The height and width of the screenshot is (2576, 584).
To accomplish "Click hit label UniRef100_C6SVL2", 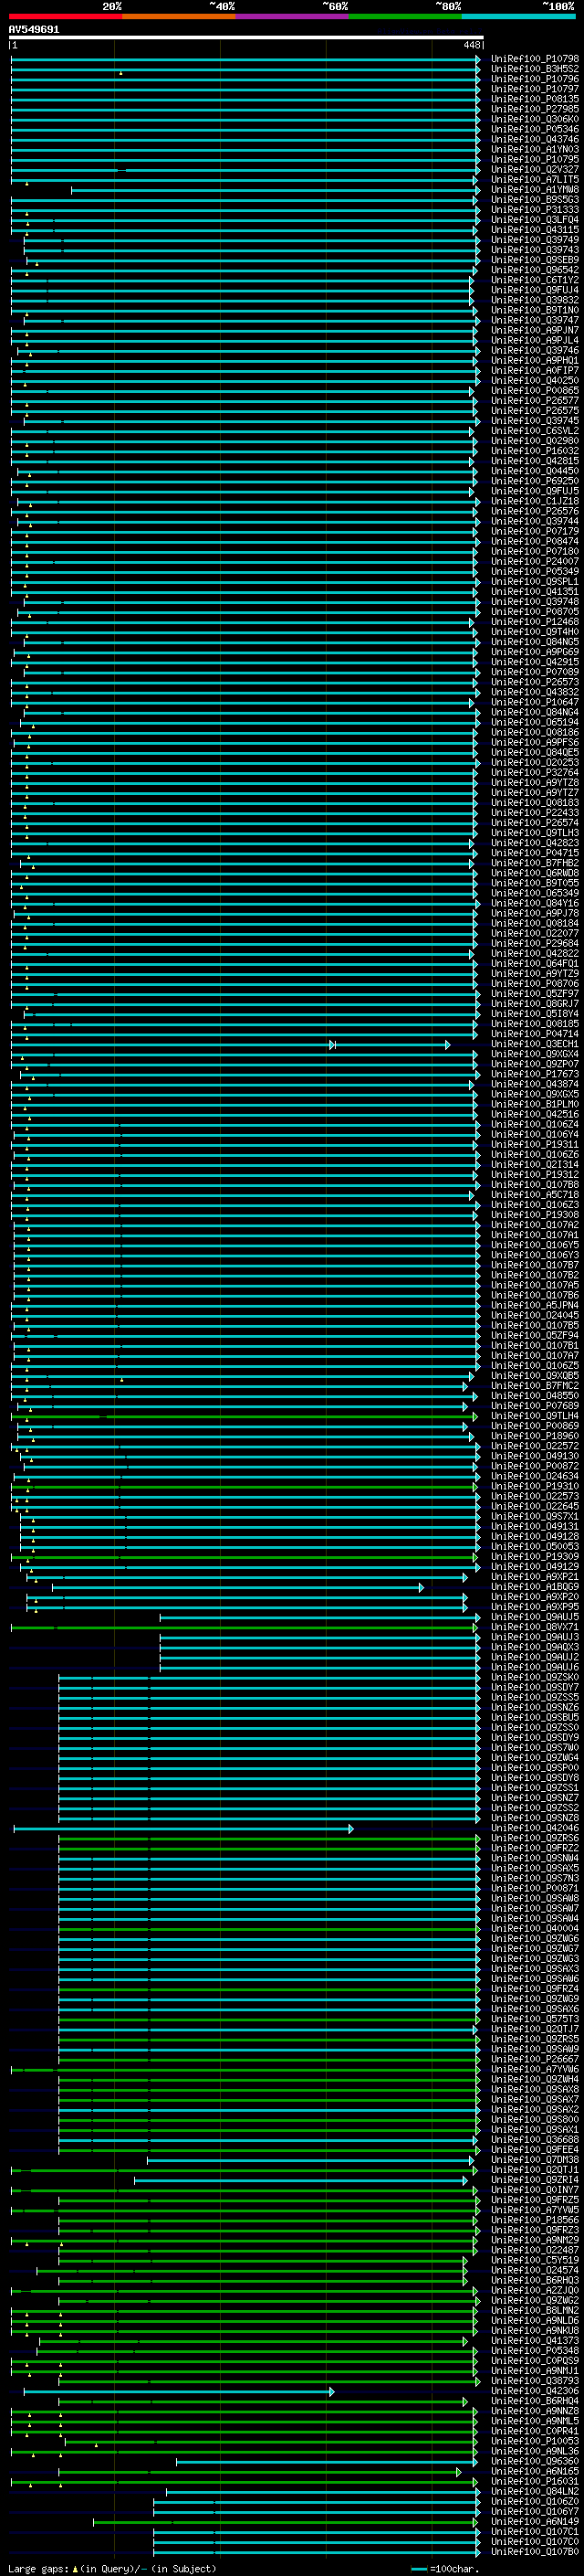I will [535, 431].
